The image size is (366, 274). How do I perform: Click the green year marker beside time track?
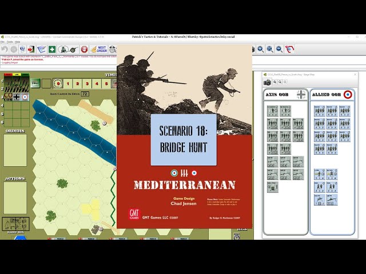(x=35, y=83)
